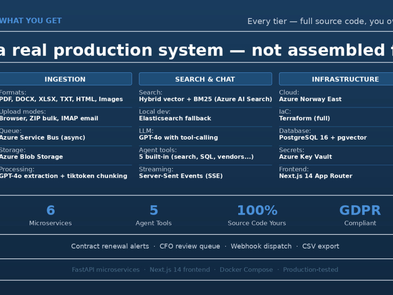
Task: Click the 'Streaming:' label
Action: click(x=156, y=169)
